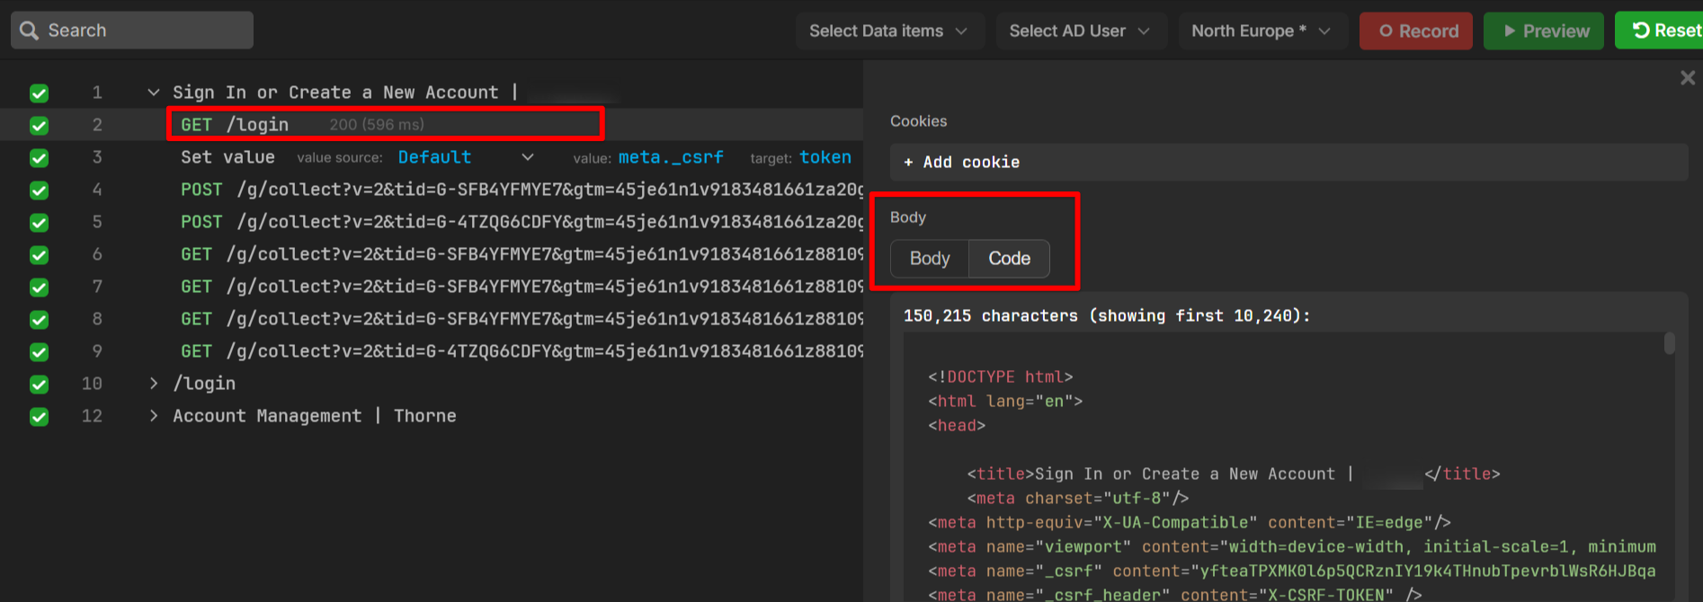The height and width of the screenshot is (602, 1703).
Task: Click the Record button
Action: (1415, 31)
